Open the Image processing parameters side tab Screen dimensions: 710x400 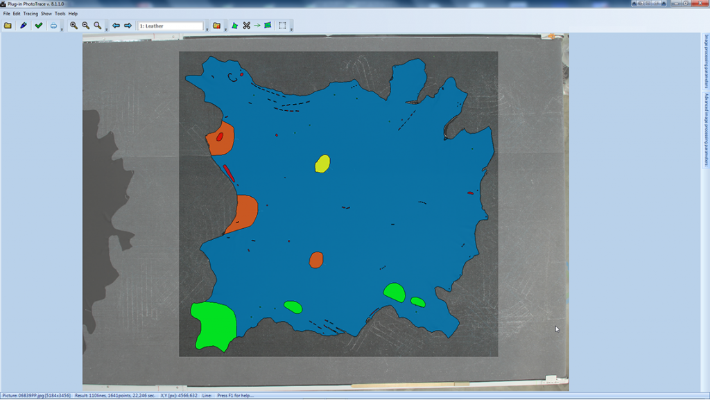[x=706, y=62]
